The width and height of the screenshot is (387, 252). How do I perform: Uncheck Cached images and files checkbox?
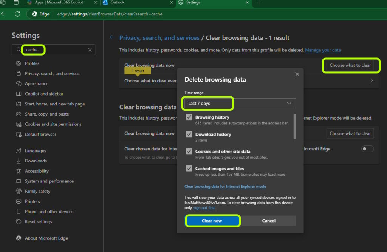(x=189, y=169)
